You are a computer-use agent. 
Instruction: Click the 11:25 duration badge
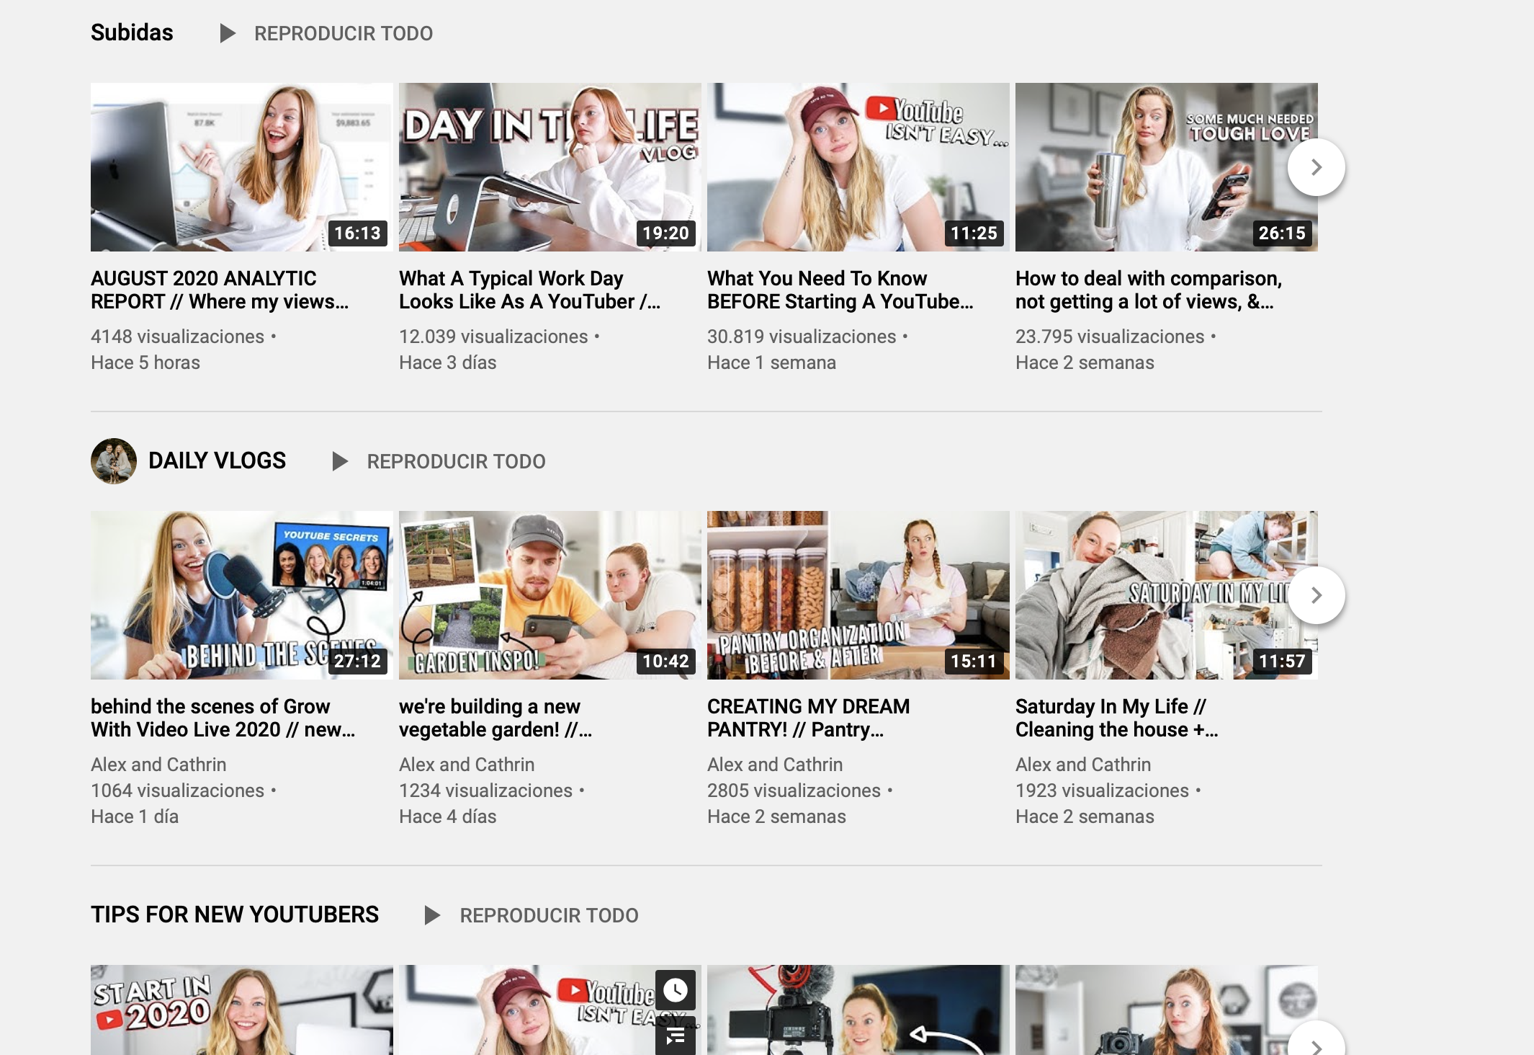click(x=974, y=233)
